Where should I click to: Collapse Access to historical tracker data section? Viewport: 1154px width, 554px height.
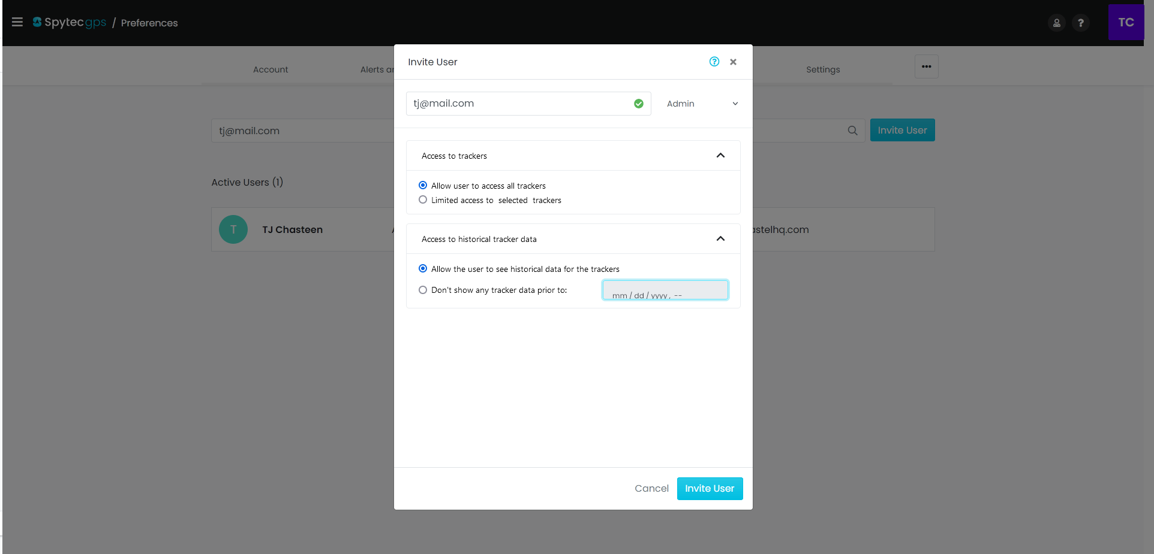click(x=720, y=239)
